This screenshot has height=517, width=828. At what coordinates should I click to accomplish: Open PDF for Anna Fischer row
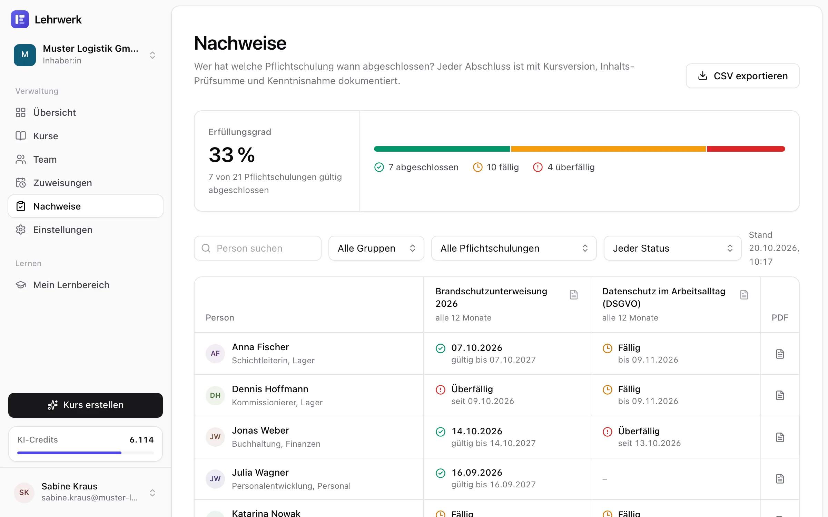[x=780, y=354]
